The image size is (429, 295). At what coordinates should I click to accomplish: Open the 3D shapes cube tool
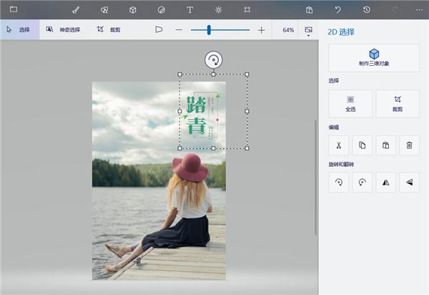click(x=133, y=10)
